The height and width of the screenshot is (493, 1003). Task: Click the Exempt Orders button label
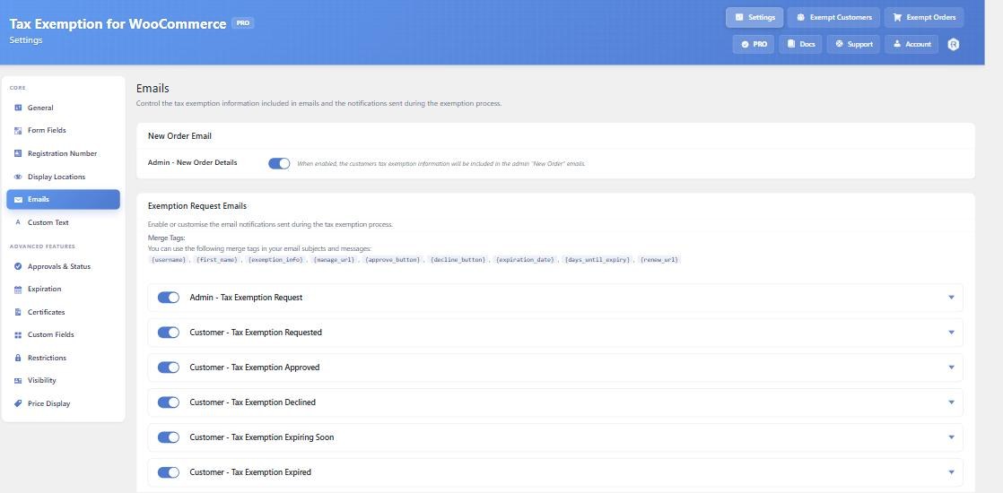(930, 17)
